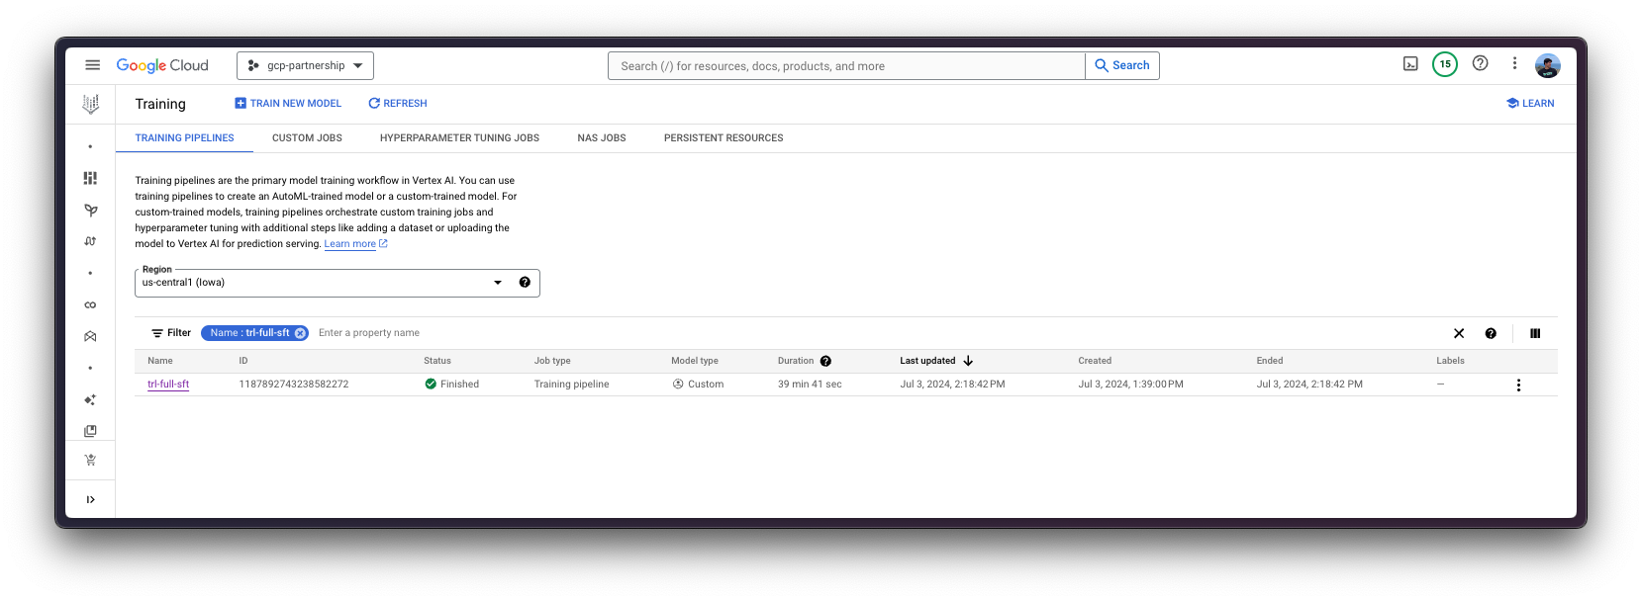Open the Colab infinity sidebar icon

click(90, 304)
